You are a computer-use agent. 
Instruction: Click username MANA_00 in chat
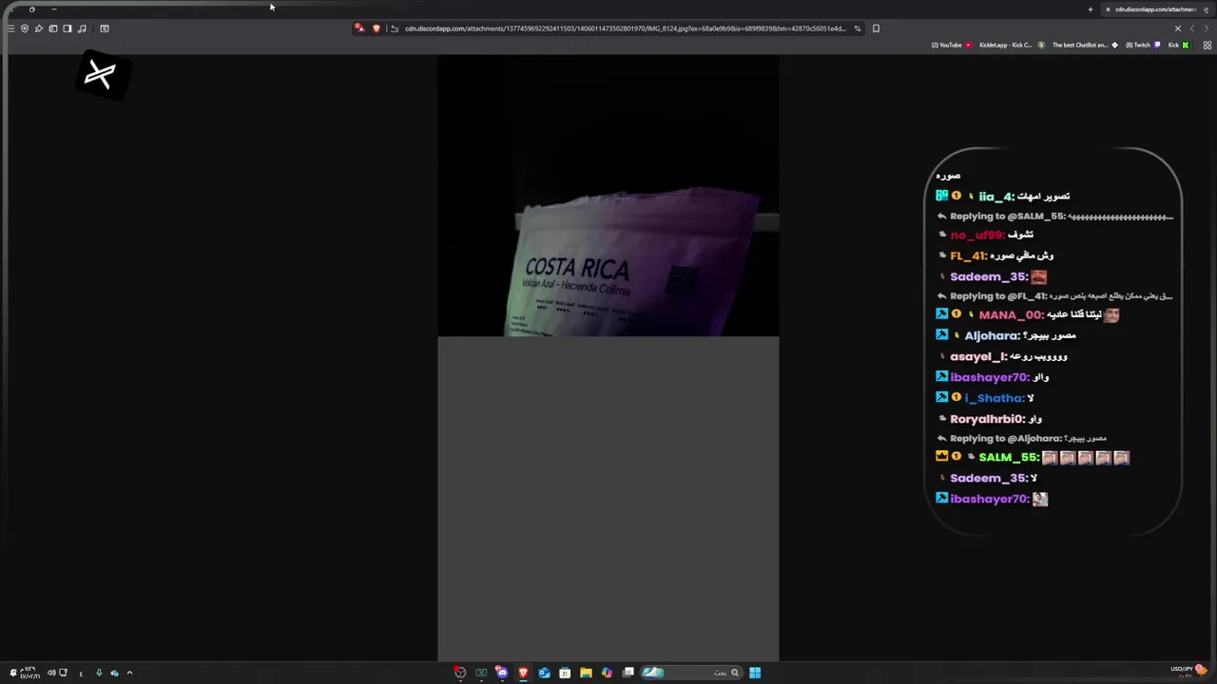(x=1011, y=314)
